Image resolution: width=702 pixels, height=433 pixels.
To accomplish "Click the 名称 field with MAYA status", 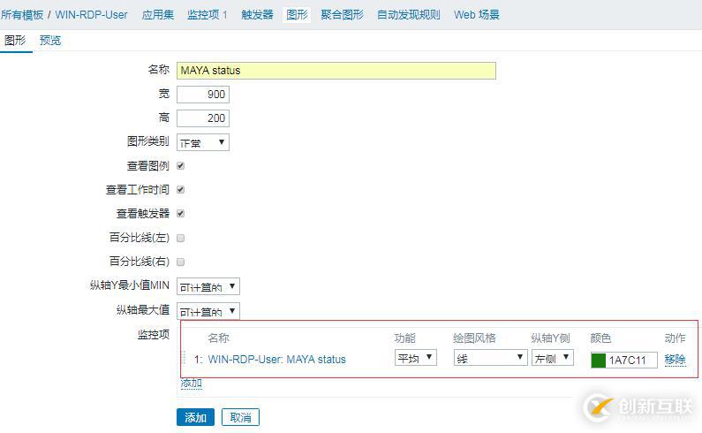I will click(x=336, y=71).
